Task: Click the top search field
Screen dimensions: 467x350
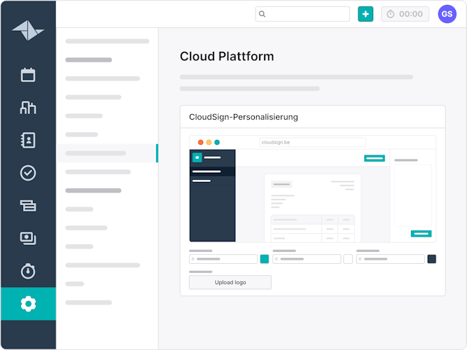Action: pos(302,14)
